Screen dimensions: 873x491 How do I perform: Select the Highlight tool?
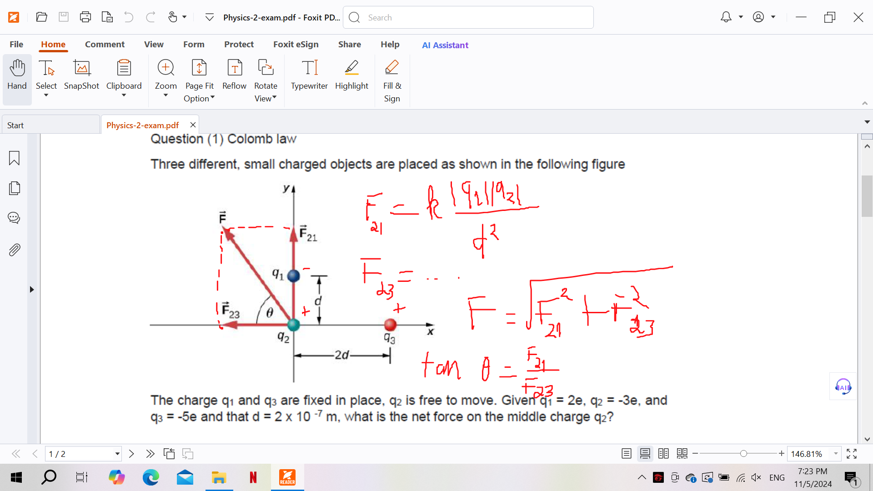351,75
